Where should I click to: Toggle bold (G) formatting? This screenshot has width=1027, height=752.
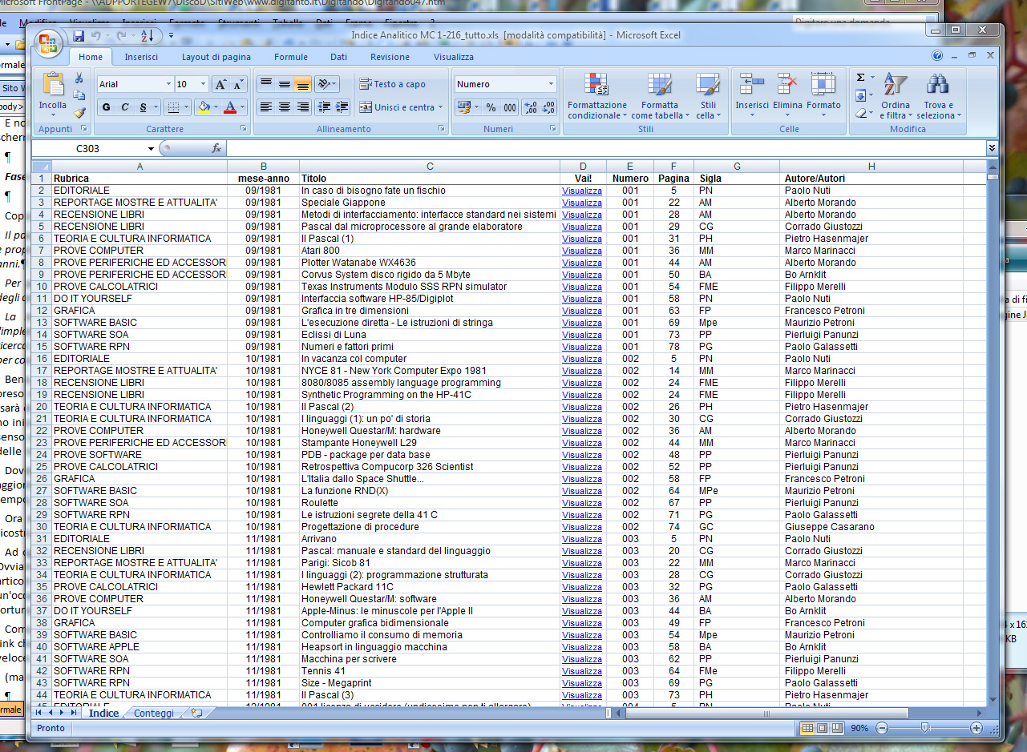click(107, 107)
